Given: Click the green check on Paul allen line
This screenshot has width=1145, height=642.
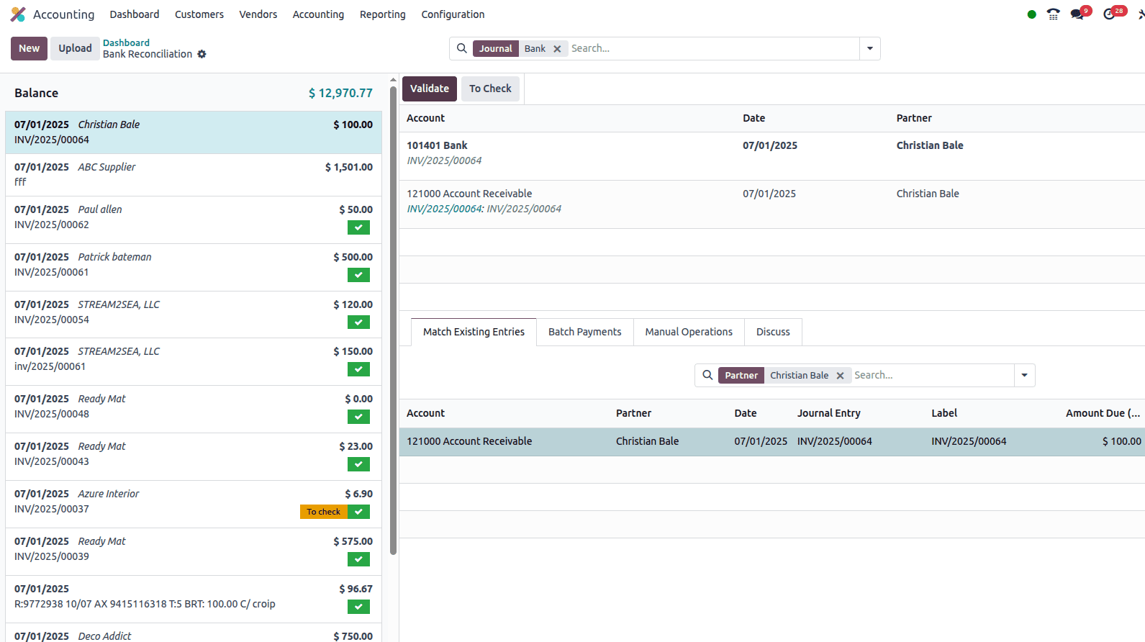Looking at the screenshot, I should (358, 227).
